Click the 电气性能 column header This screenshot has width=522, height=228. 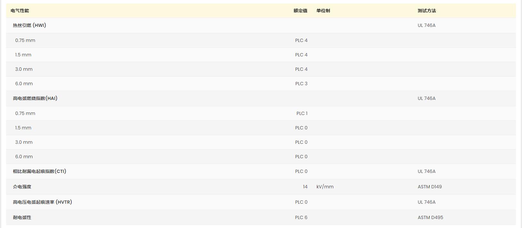point(20,11)
